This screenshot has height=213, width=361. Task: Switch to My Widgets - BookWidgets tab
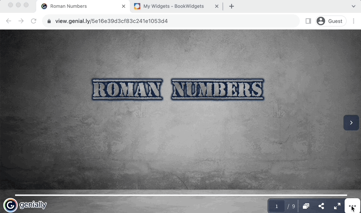pos(173,6)
